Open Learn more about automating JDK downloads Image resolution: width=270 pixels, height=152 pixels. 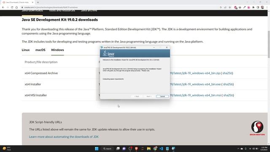coord(64,137)
